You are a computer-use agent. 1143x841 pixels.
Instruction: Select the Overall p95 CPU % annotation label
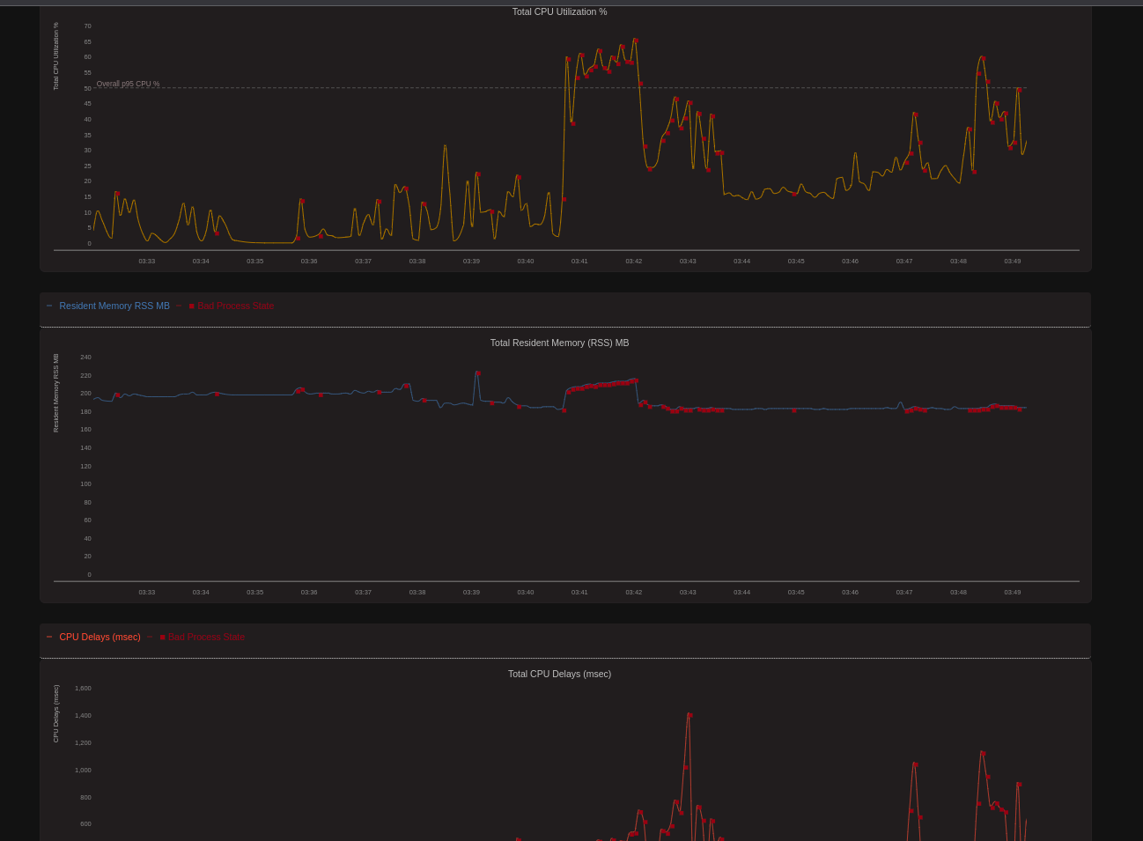128,84
